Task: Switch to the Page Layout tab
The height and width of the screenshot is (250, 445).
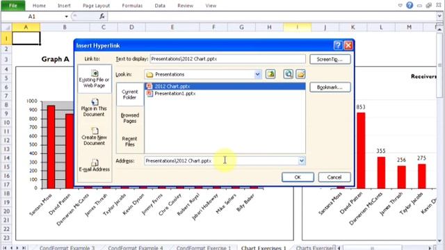Action: [x=96, y=6]
